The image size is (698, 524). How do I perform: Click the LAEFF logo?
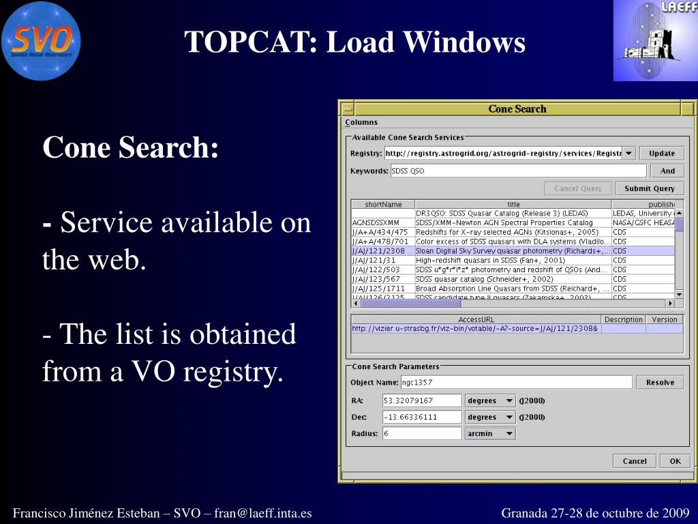point(655,40)
